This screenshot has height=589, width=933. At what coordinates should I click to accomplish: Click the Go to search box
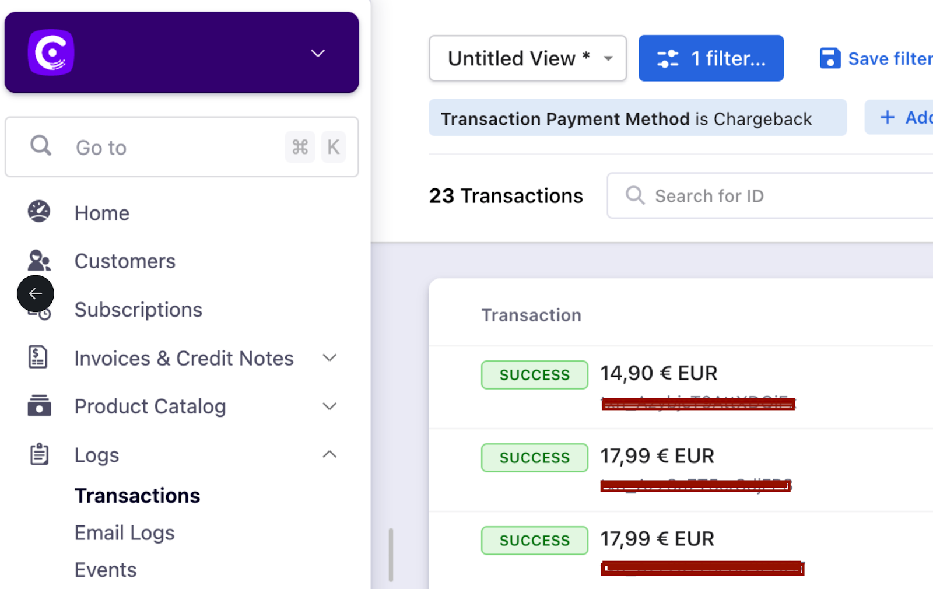point(175,148)
